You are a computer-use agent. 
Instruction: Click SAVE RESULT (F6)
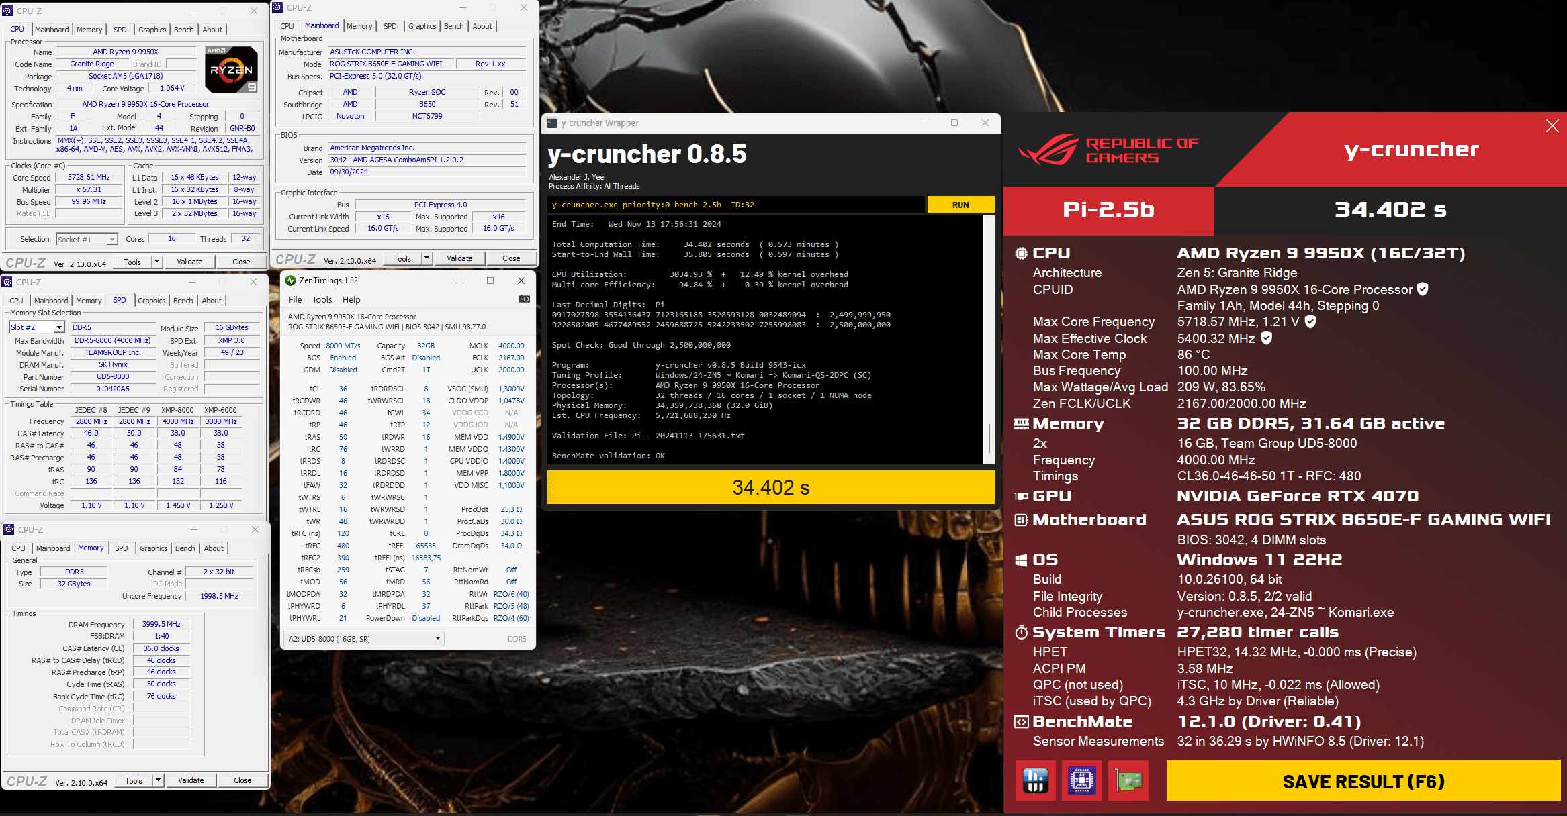coord(1363,782)
